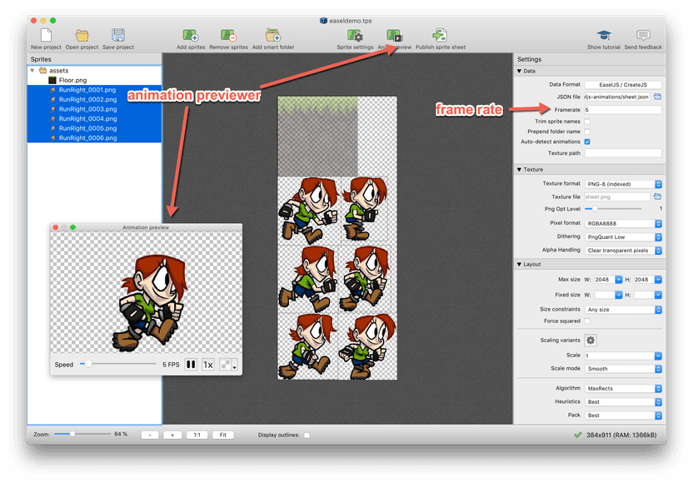Collapse the Layout settings section
This screenshot has width=693, height=483.
(x=519, y=264)
